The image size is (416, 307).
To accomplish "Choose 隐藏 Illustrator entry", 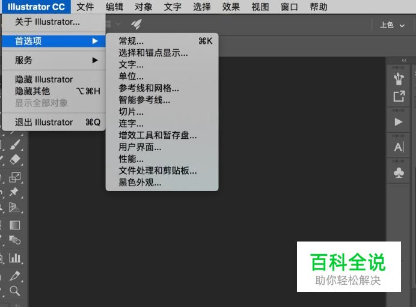I will [54, 79].
